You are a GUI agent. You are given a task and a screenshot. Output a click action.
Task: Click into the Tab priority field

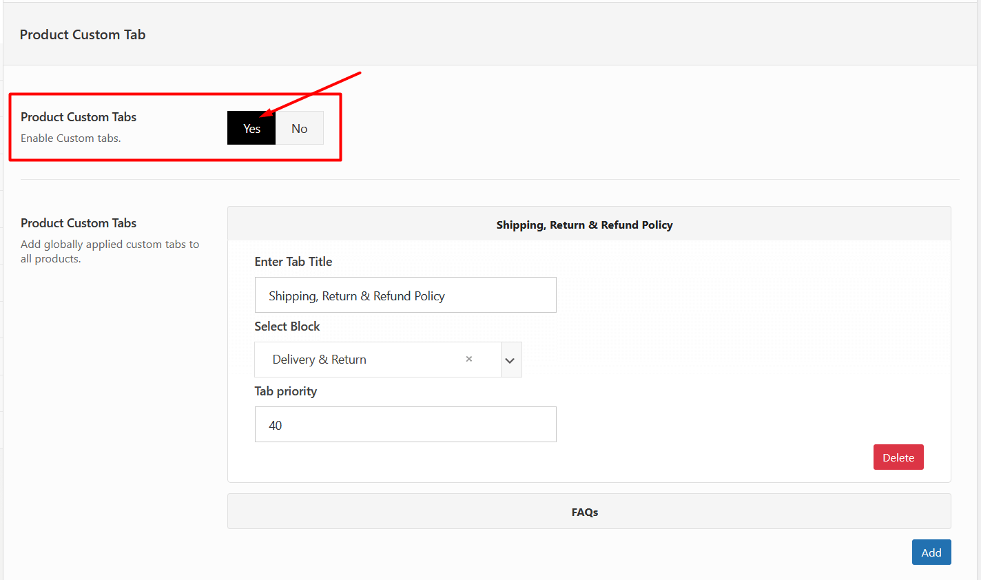tap(405, 425)
